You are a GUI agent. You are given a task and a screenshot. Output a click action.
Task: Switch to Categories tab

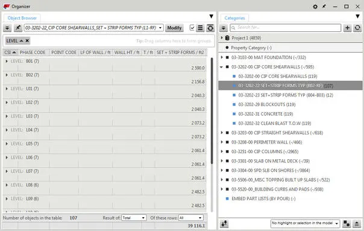point(234,18)
